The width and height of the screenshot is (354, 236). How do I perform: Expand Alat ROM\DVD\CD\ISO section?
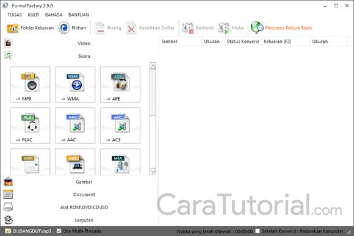point(84,207)
